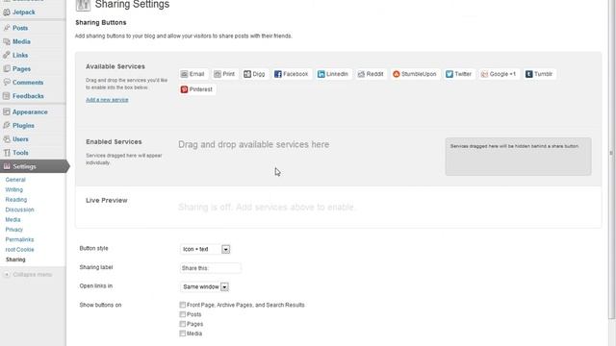This screenshot has height=346, width=616.
Task: Open the Button style dropdown
Action: pyautogui.click(x=205, y=249)
